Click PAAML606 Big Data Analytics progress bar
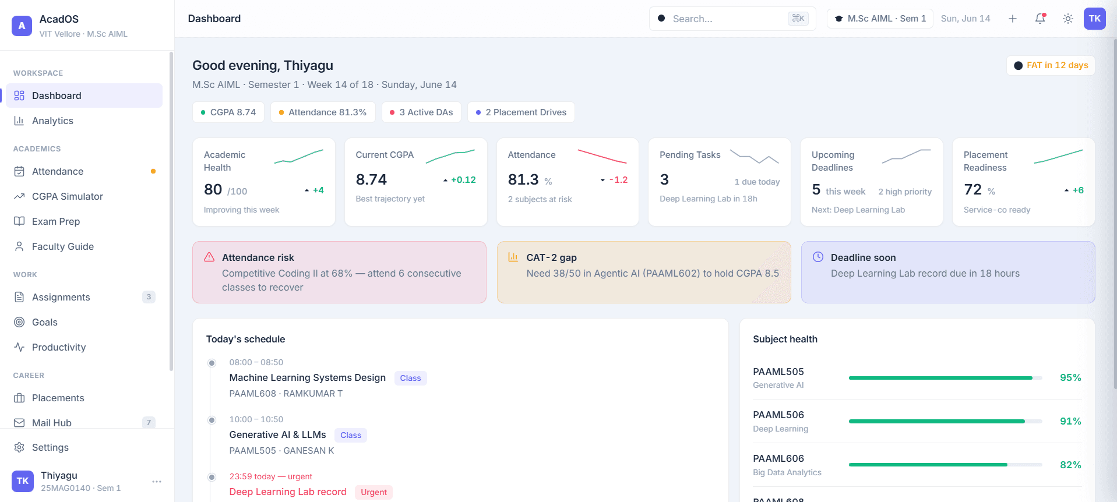This screenshot has width=1117, height=502. 945,465
